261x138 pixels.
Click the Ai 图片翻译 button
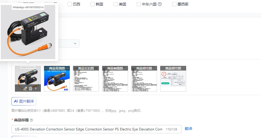[24, 101]
